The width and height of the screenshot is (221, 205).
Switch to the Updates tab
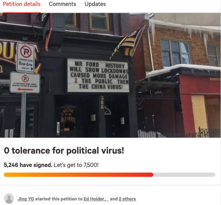(95, 4)
